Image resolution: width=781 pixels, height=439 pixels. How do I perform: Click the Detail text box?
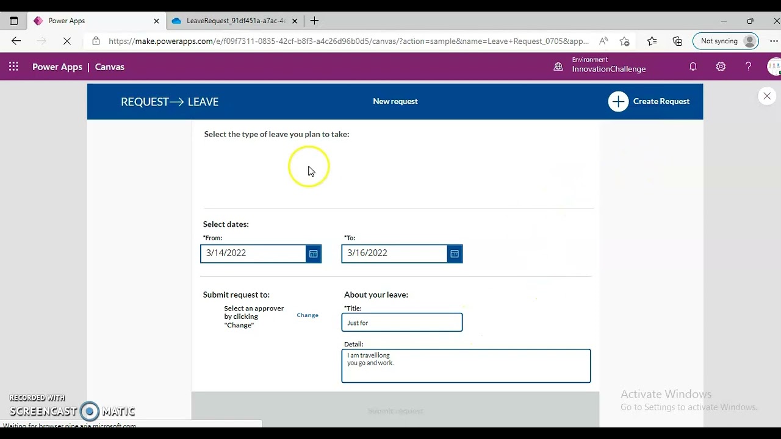tap(466, 366)
